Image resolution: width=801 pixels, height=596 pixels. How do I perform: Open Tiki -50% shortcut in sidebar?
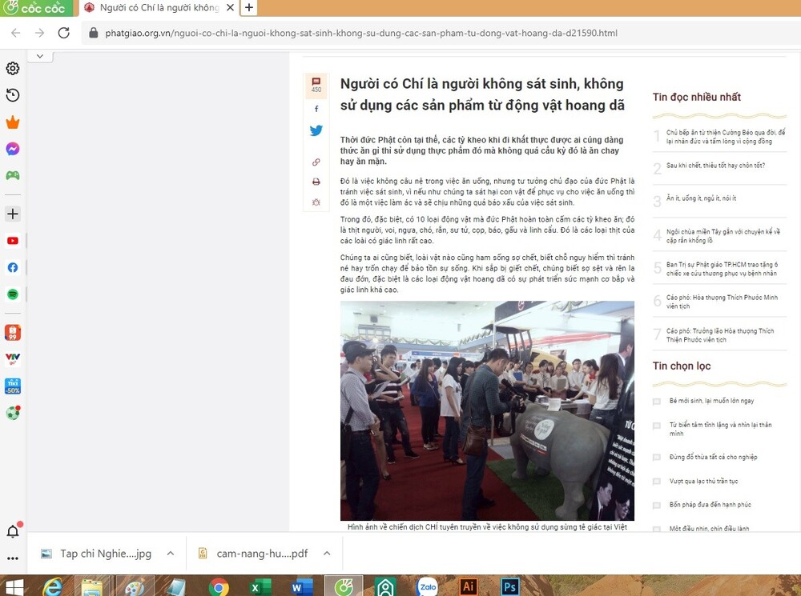(13, 386)
